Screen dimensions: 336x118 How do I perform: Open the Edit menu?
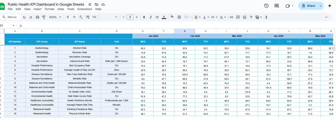pyautogui.click(x=18, y=9)
